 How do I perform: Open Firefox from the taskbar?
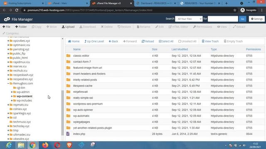click(45, 145)
